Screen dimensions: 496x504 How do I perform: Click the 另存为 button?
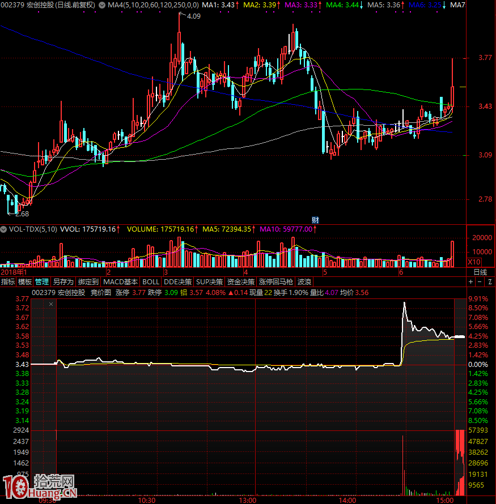point(63,282)
